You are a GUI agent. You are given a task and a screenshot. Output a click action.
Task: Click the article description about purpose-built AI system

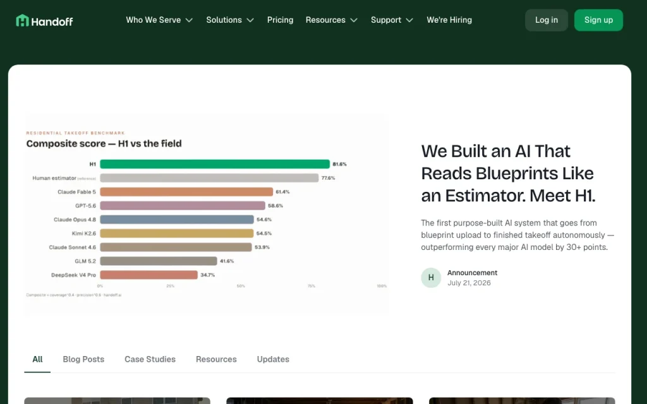[x=517, y=235]
